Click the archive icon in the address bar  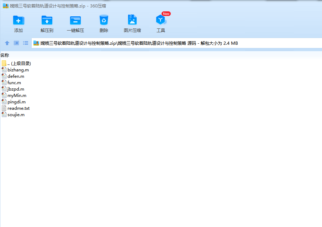[36, 43]
